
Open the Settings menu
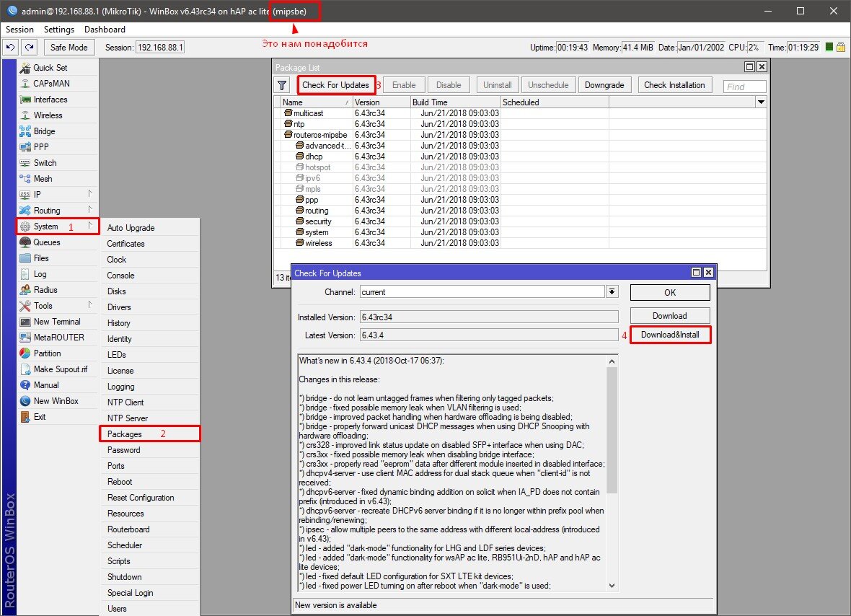click(x=58, y=30)
